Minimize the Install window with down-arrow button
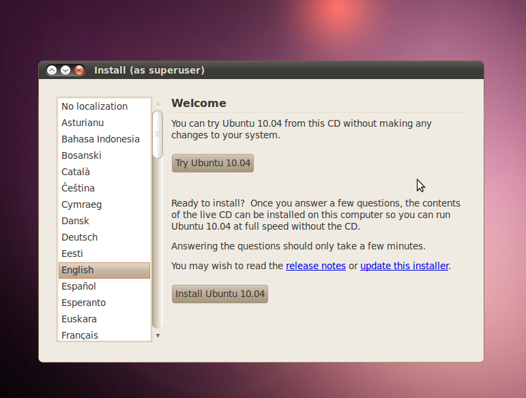526x398 pixels. [65, 70]
